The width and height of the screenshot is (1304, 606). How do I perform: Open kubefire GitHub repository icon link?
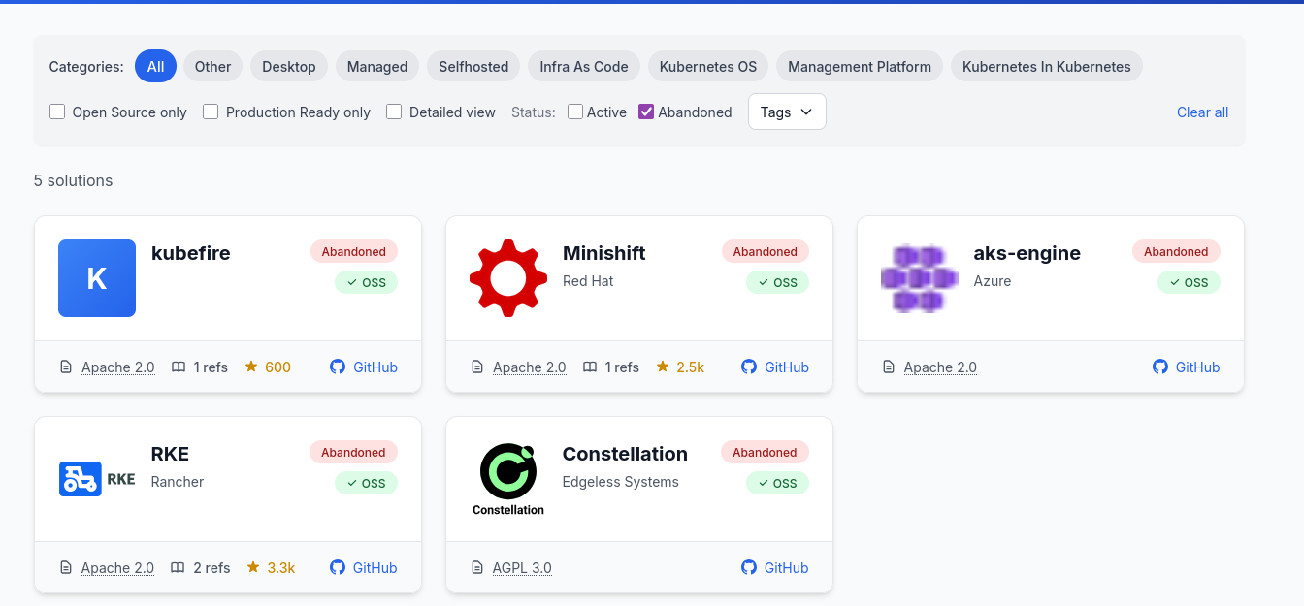coord(338,367)
